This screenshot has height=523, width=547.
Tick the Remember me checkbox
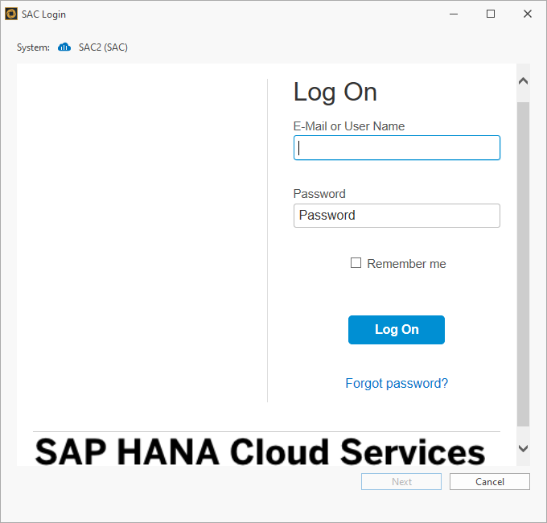(356, 263)
